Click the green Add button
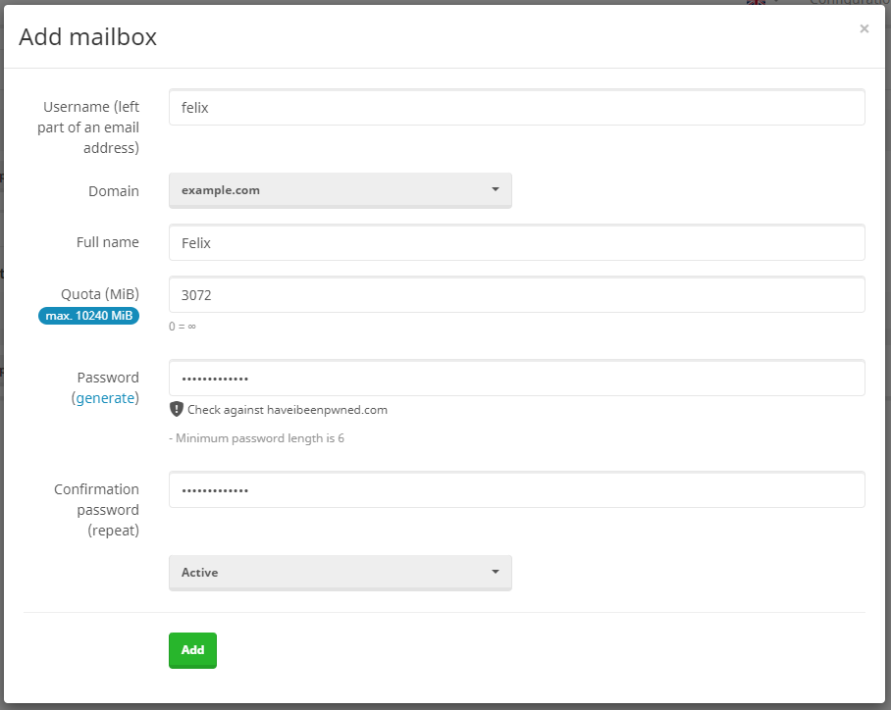This screenshot has width=891, height=710. pyautogui.click(x=192, y=650)
